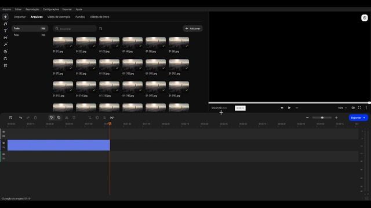Select thumbnail 01 (7).jpg
The image size is (371, 208).
click(x=63, y=65)
